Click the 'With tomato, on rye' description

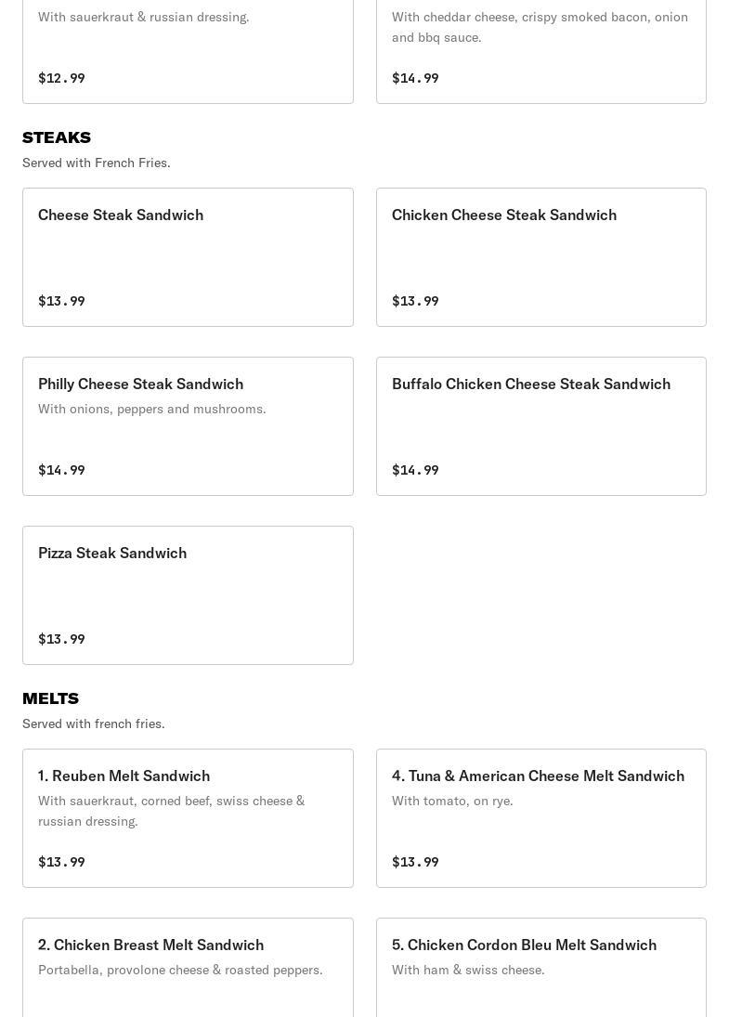(x=452, y=801)
